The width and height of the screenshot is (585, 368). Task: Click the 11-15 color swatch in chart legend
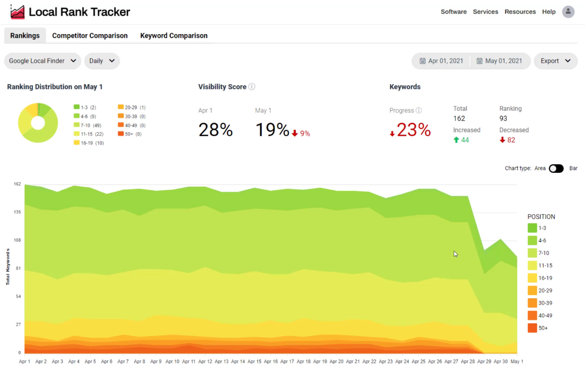[x=532, y=266]
